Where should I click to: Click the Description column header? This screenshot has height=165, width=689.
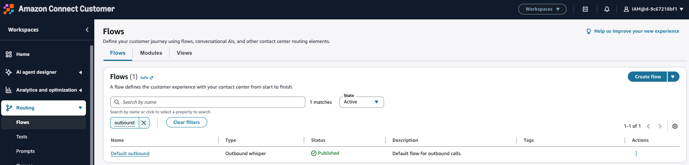point(405,140)
